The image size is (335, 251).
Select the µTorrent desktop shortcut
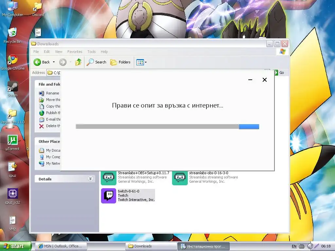tap(13, 143)
